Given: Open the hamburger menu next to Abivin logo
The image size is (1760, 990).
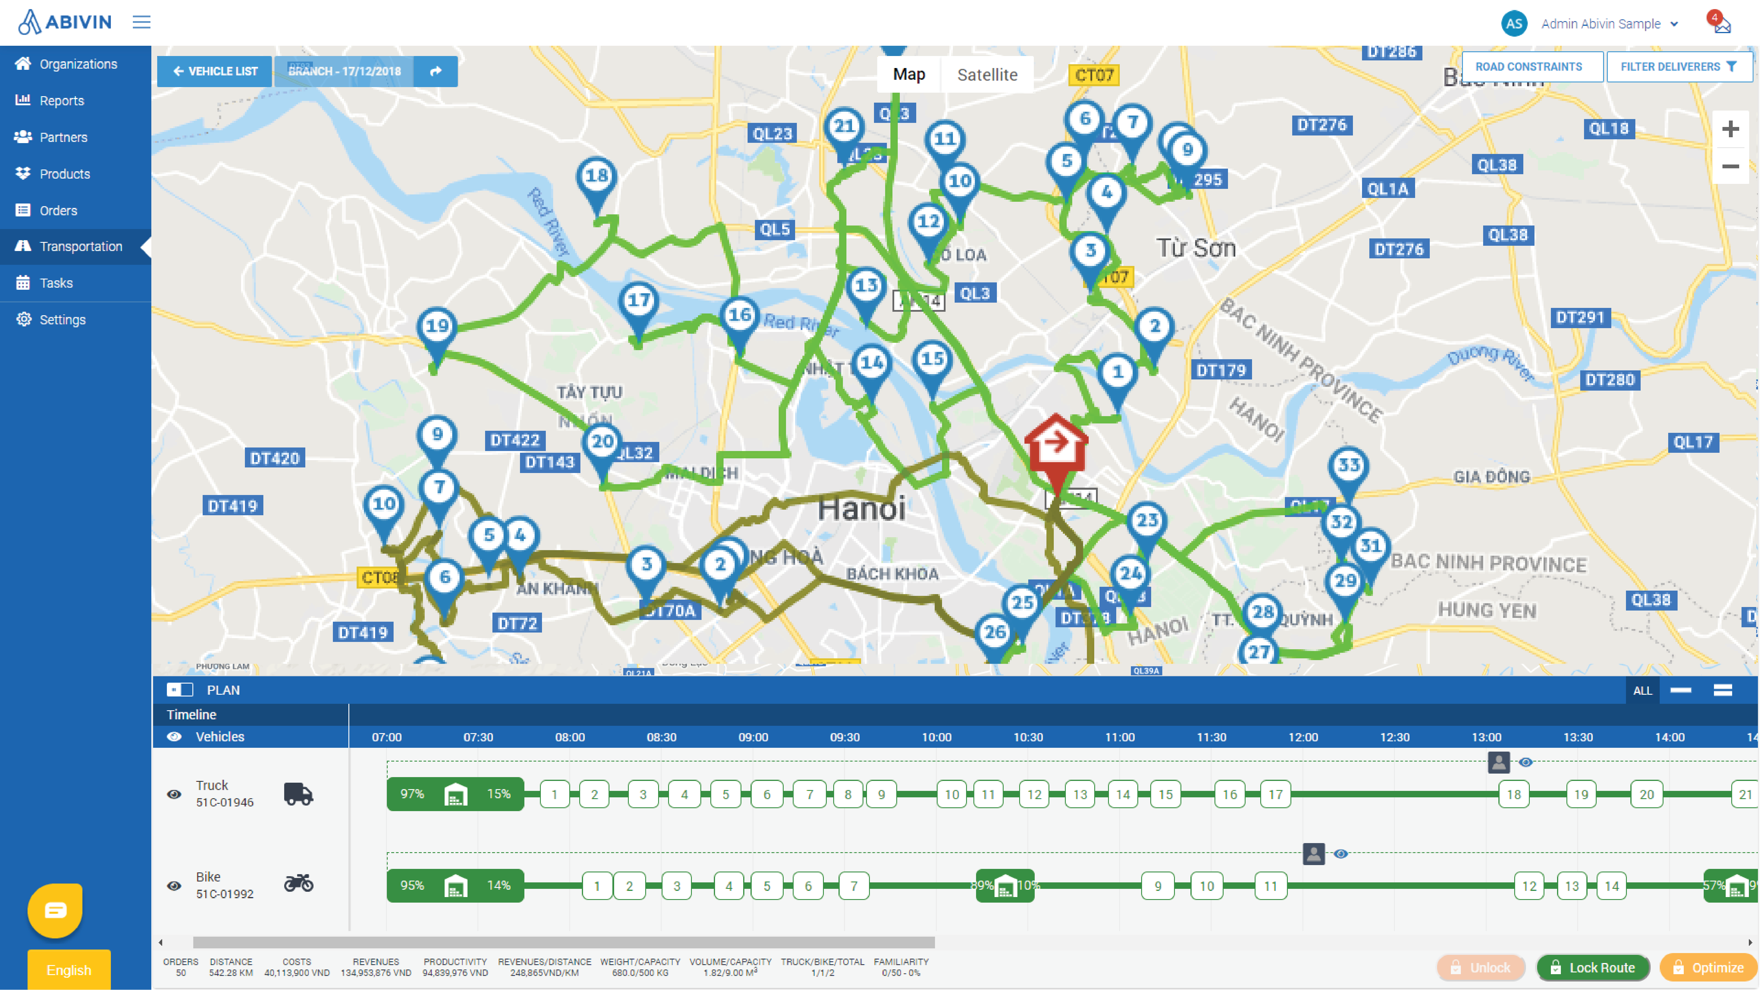Looking at the screenshot, I should coord(141,22).
